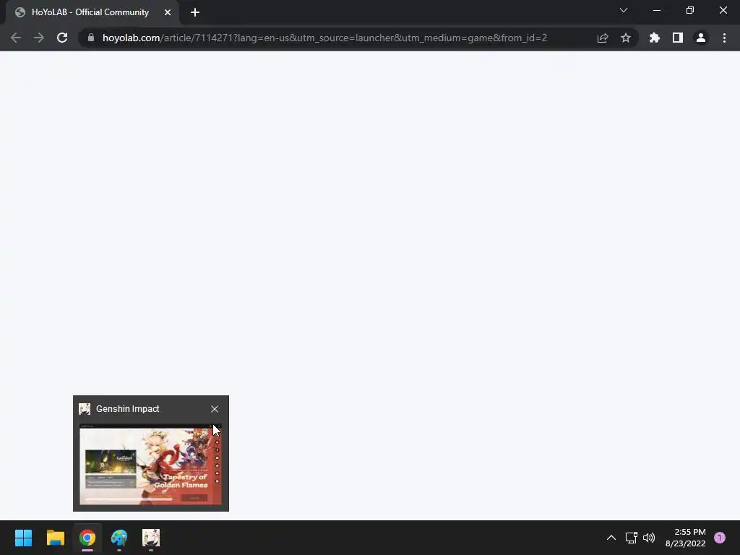Close the Chrome window

point(723,10)
